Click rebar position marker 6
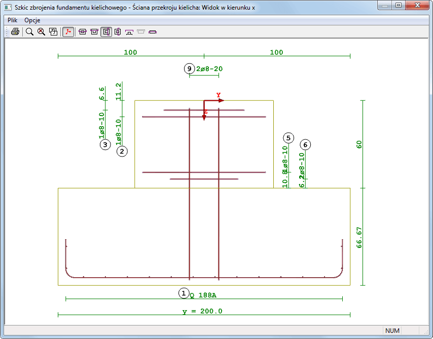Viewport: 433px width, 339px height. tap(305, 144)
